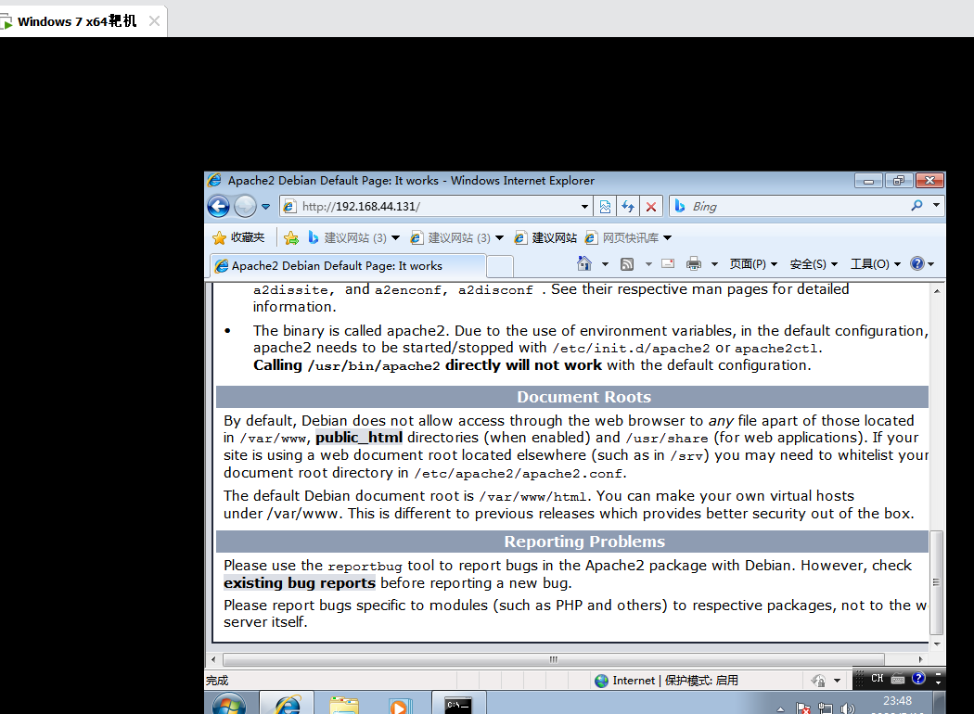Viewport: 974px width, 714px height.
Task: Open 网页快讯库 web slice gallery
Action: coord(622,237)
